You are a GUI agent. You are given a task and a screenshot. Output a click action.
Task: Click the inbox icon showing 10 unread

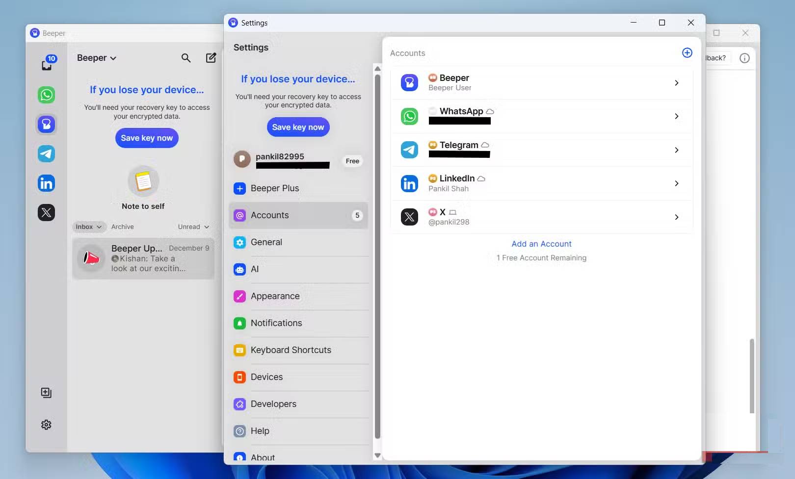[46, 64]
